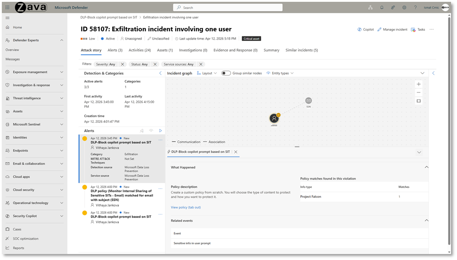Open the Entity types dropdown
This screenshot has height=260, width=457.
coord(280,73)
